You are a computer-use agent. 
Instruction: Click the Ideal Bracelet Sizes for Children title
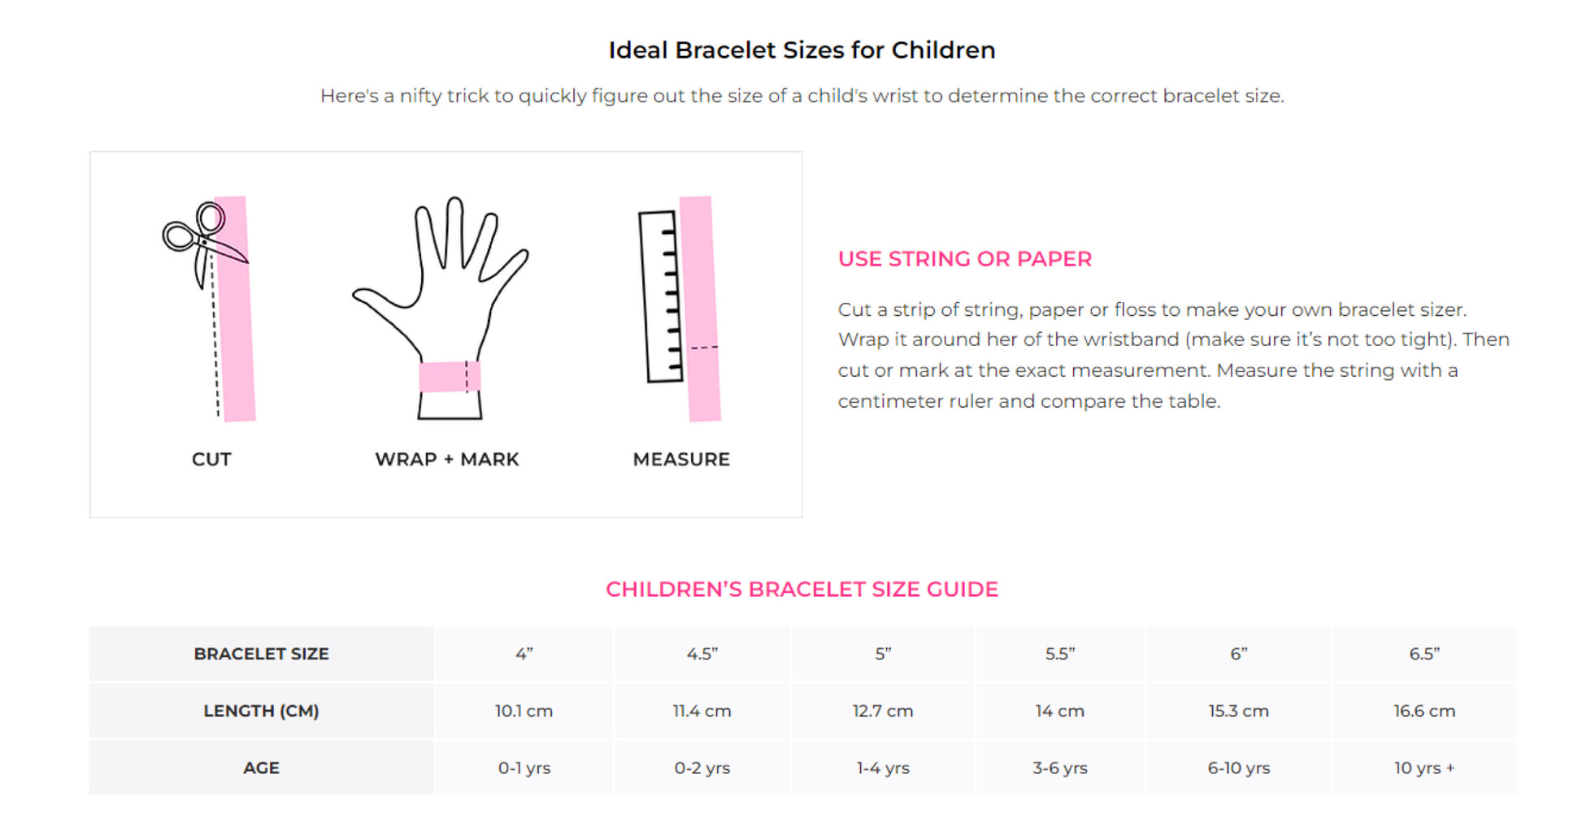click(x=802, y=50)
